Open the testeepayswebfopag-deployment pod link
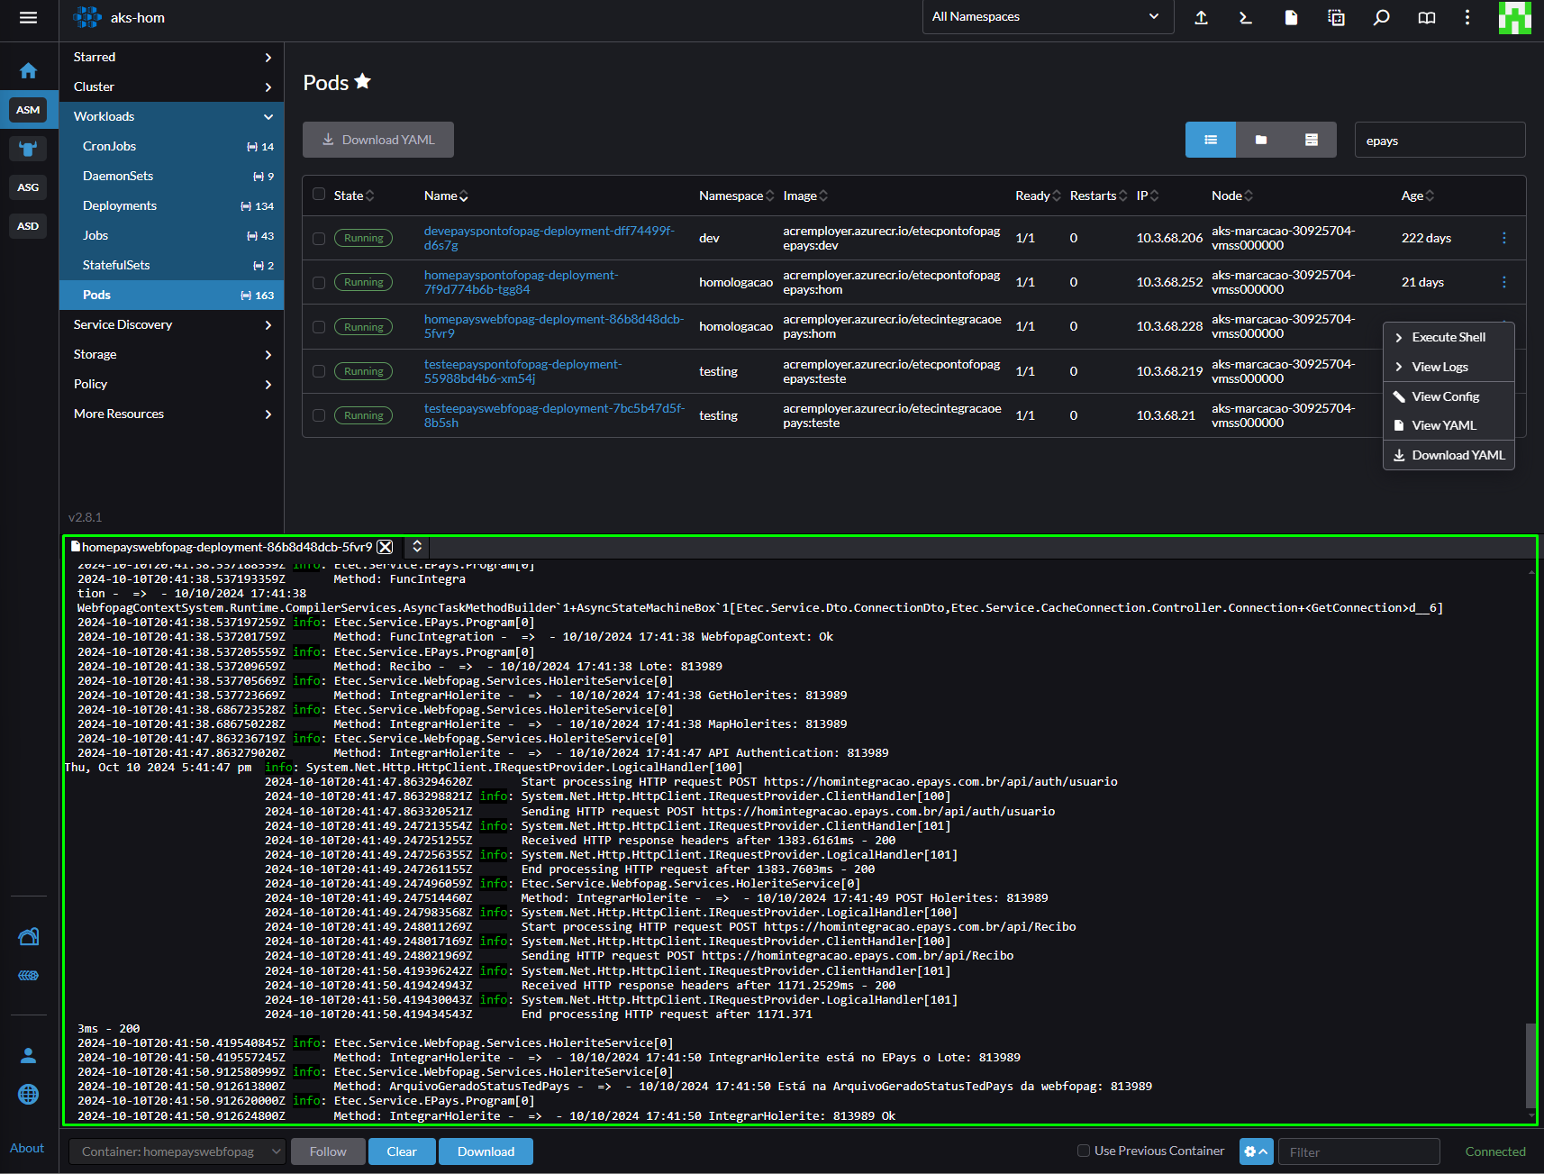The image size is (1544, 1174). point(554,415)
